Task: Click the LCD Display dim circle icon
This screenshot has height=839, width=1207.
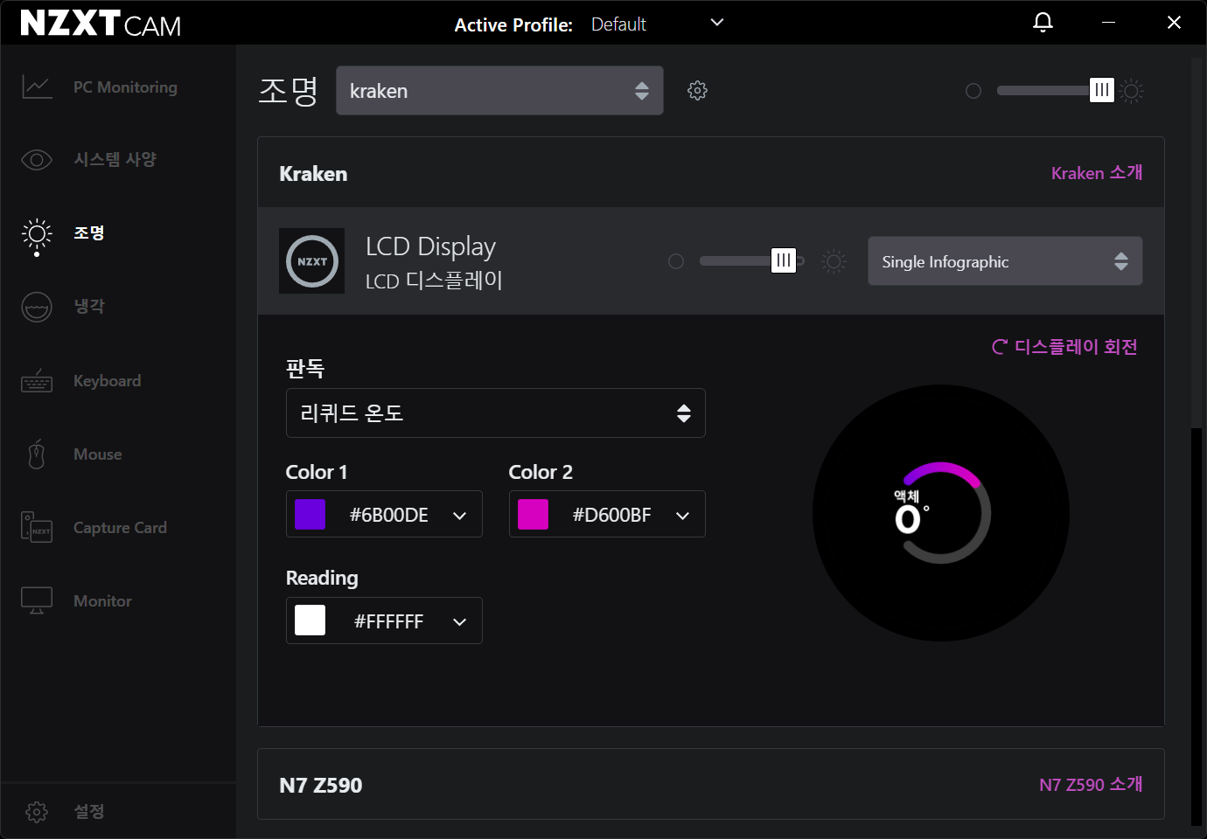Action: click(x=676, y=261)
